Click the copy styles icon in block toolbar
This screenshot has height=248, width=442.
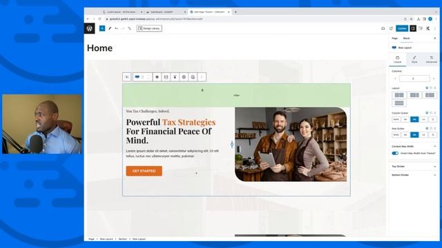(x=193, y=77)
